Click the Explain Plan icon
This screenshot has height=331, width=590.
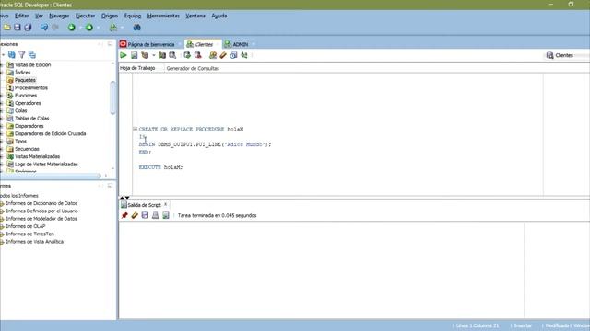145,55
